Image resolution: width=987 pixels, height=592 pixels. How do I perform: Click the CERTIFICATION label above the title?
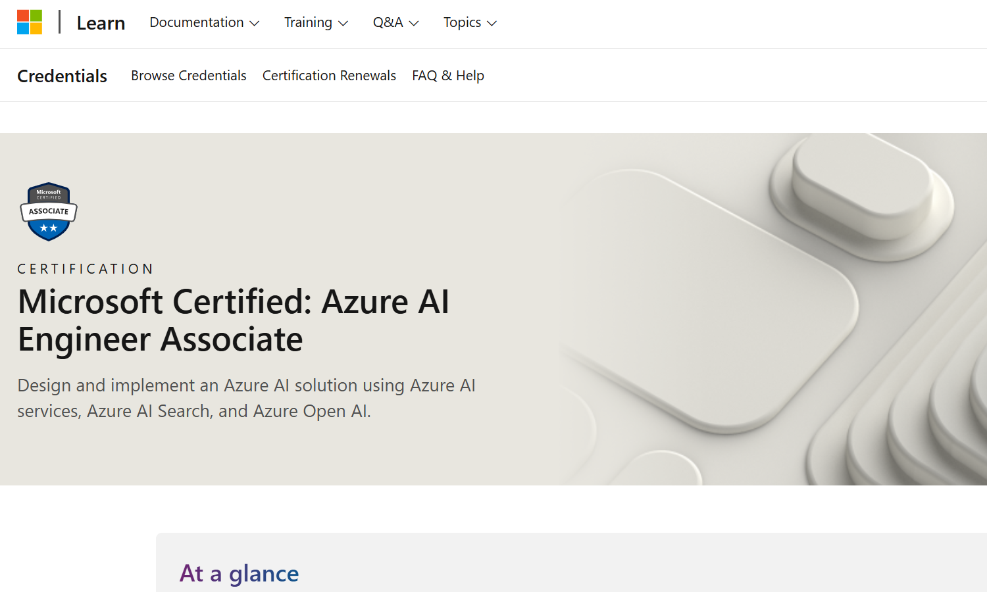(86, 269)
